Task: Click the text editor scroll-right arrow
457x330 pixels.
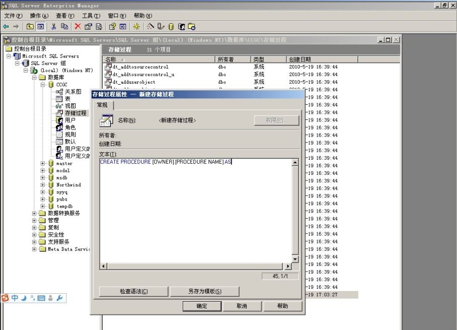Action: click(288, 266)
